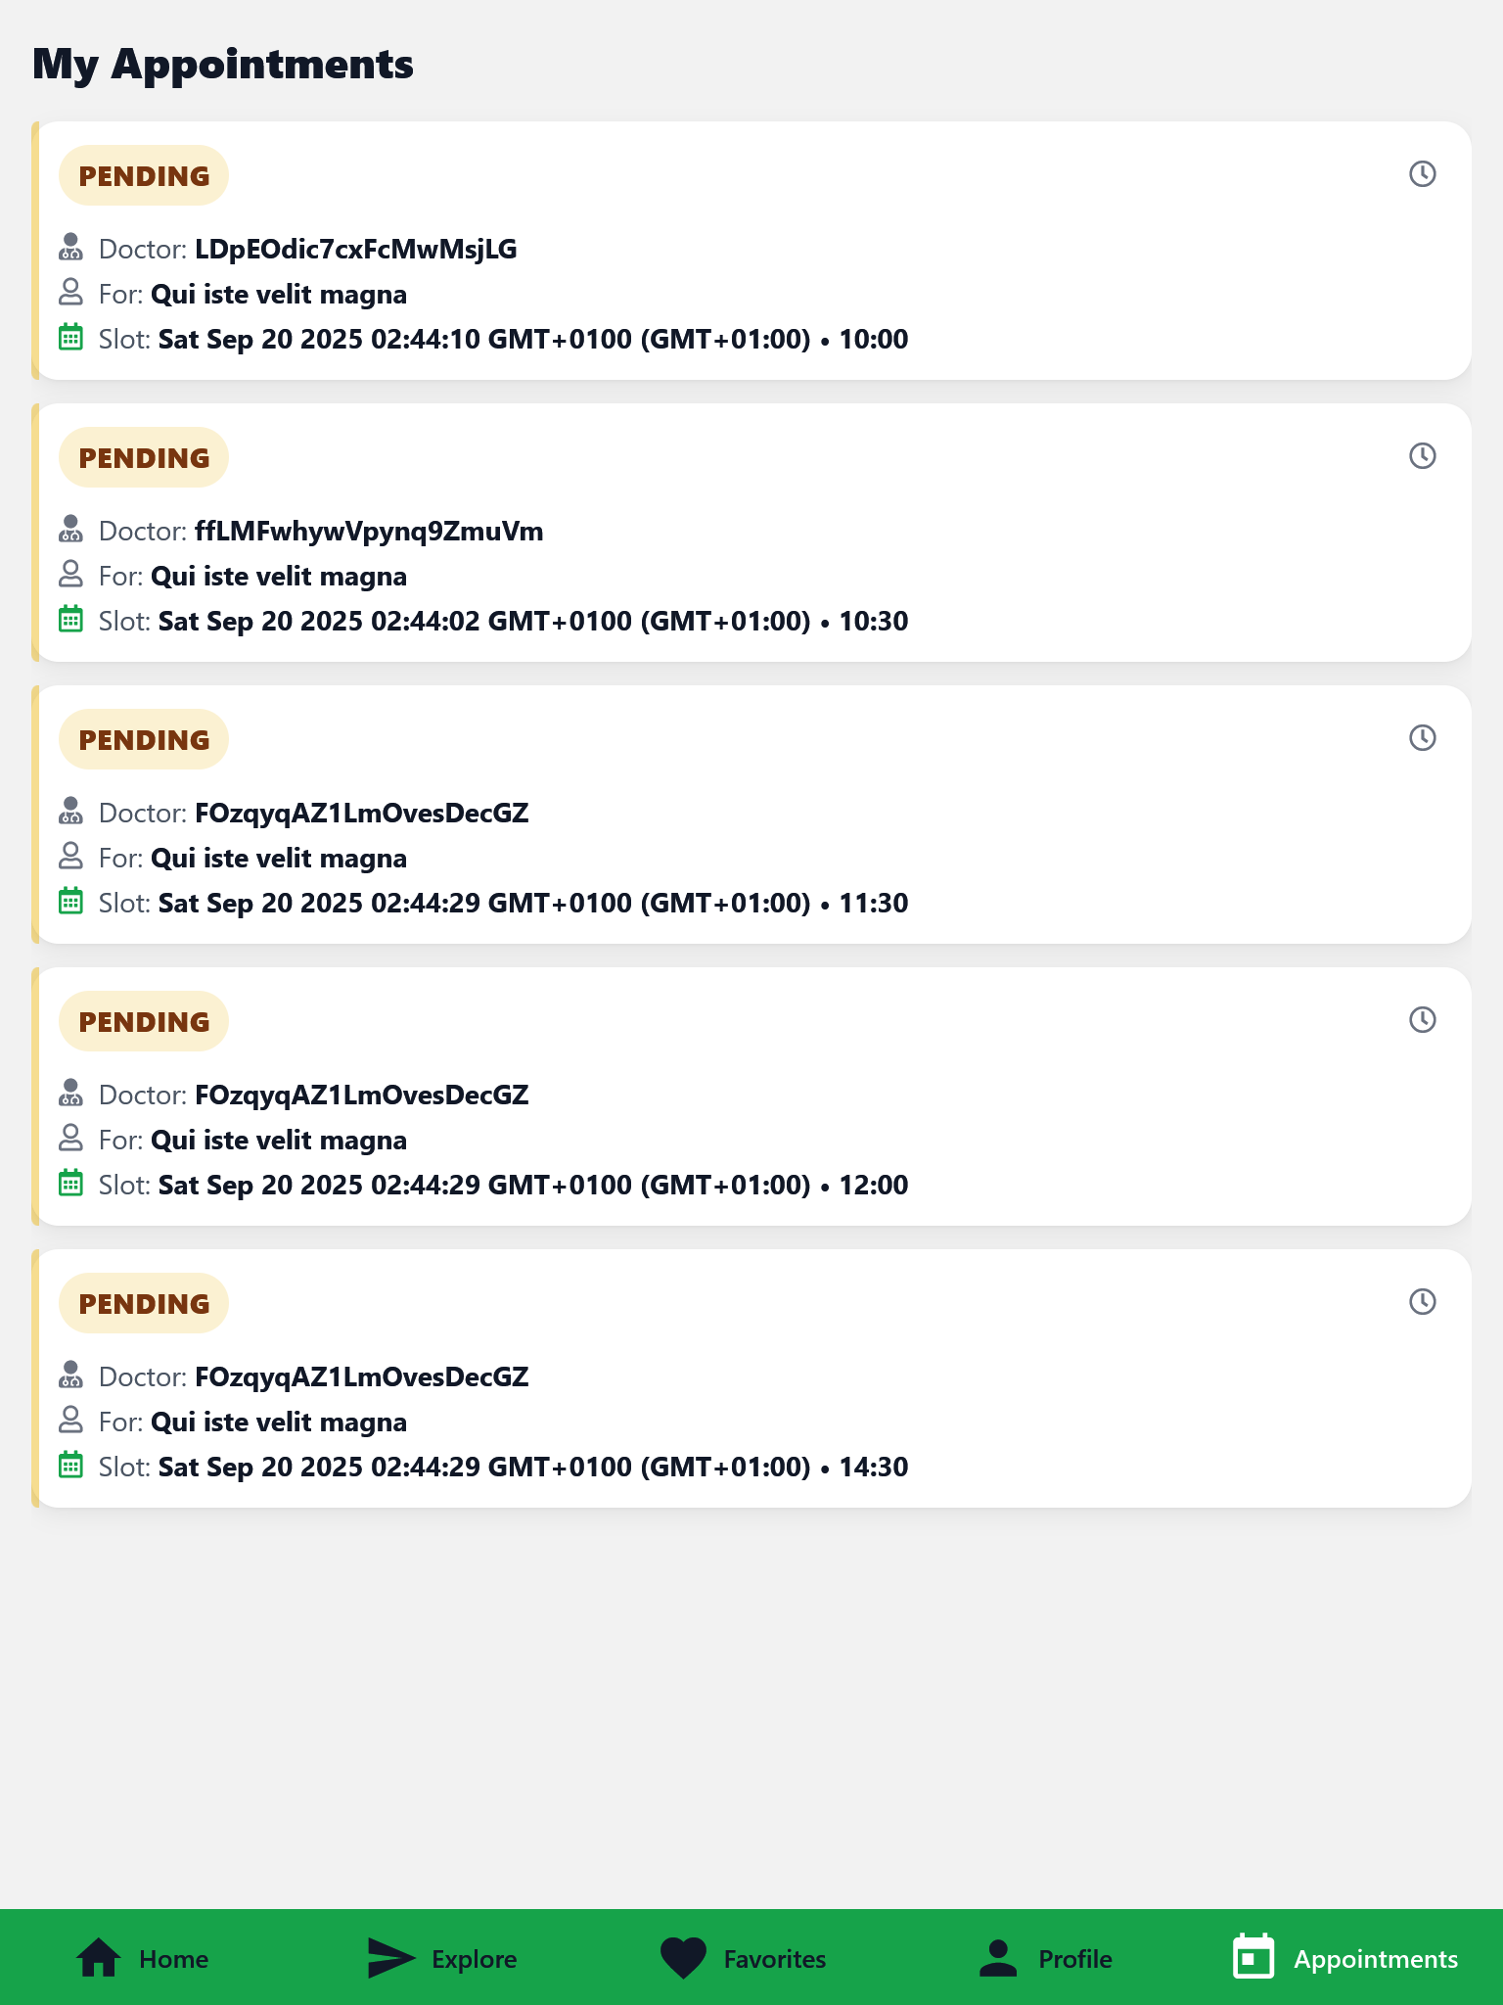Click the green calendar icon on the 14:30 slot
This screenshot has width=1503, height=2005.
click(70, 1466)
